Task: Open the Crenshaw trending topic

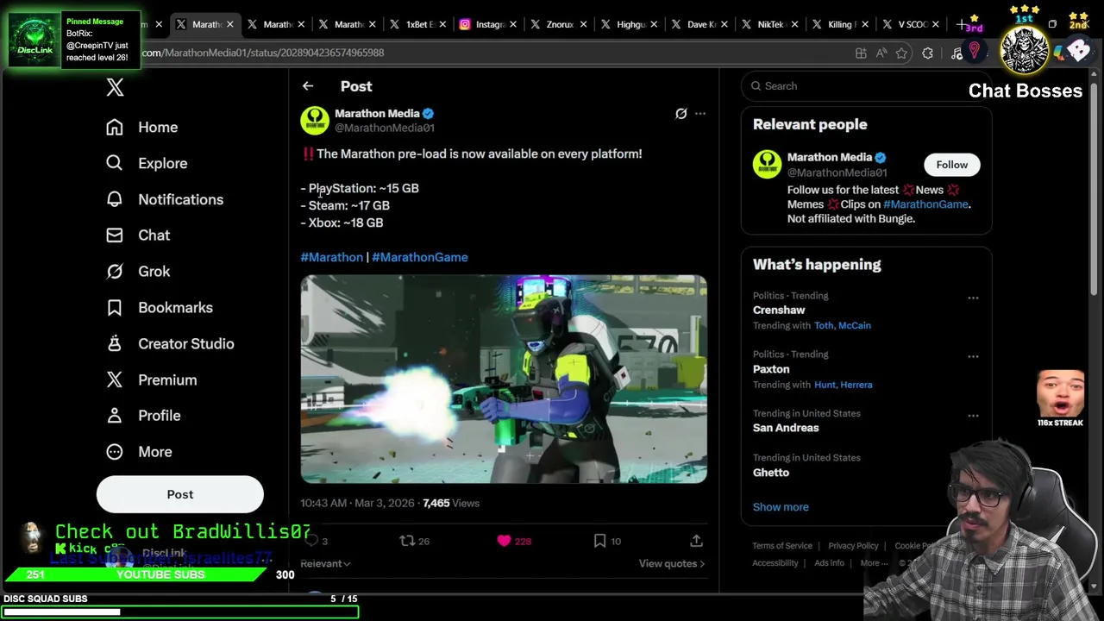Action: tap(779, 310)
